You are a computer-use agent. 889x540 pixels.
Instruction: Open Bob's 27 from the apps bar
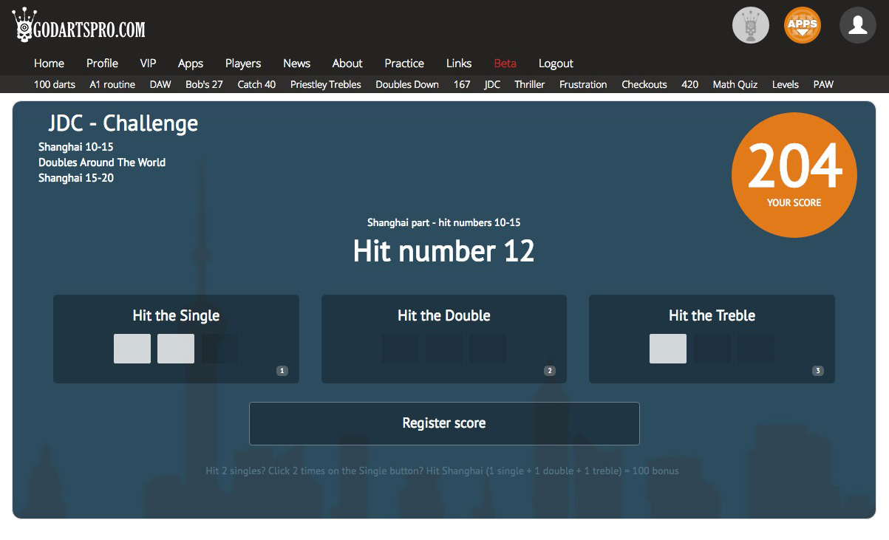click(204, 84)
